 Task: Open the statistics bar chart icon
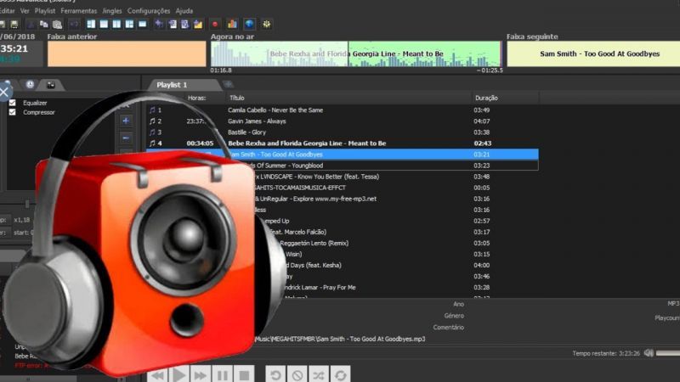pyautogui.click(x=232, y=25)
